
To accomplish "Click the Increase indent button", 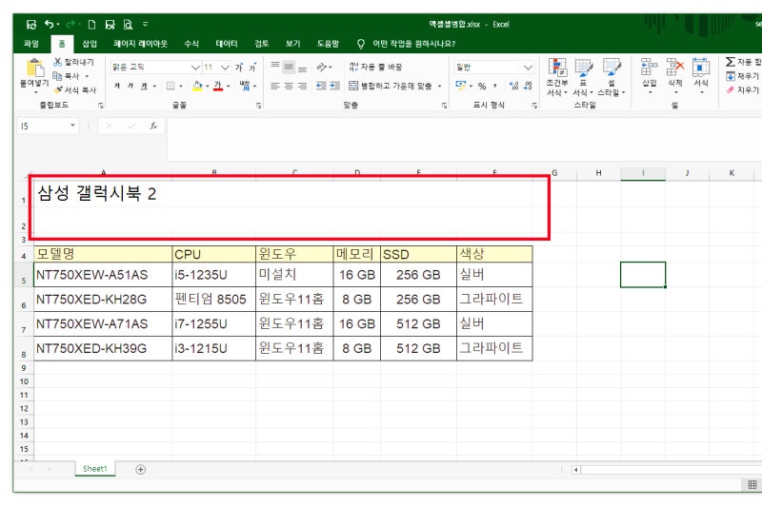I will point(335,86).
